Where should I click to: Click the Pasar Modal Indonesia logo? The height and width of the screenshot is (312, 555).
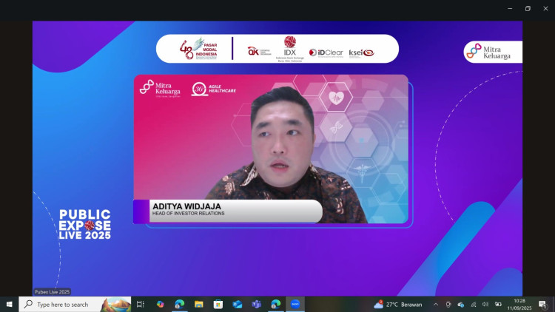click(x=198, y=49)
